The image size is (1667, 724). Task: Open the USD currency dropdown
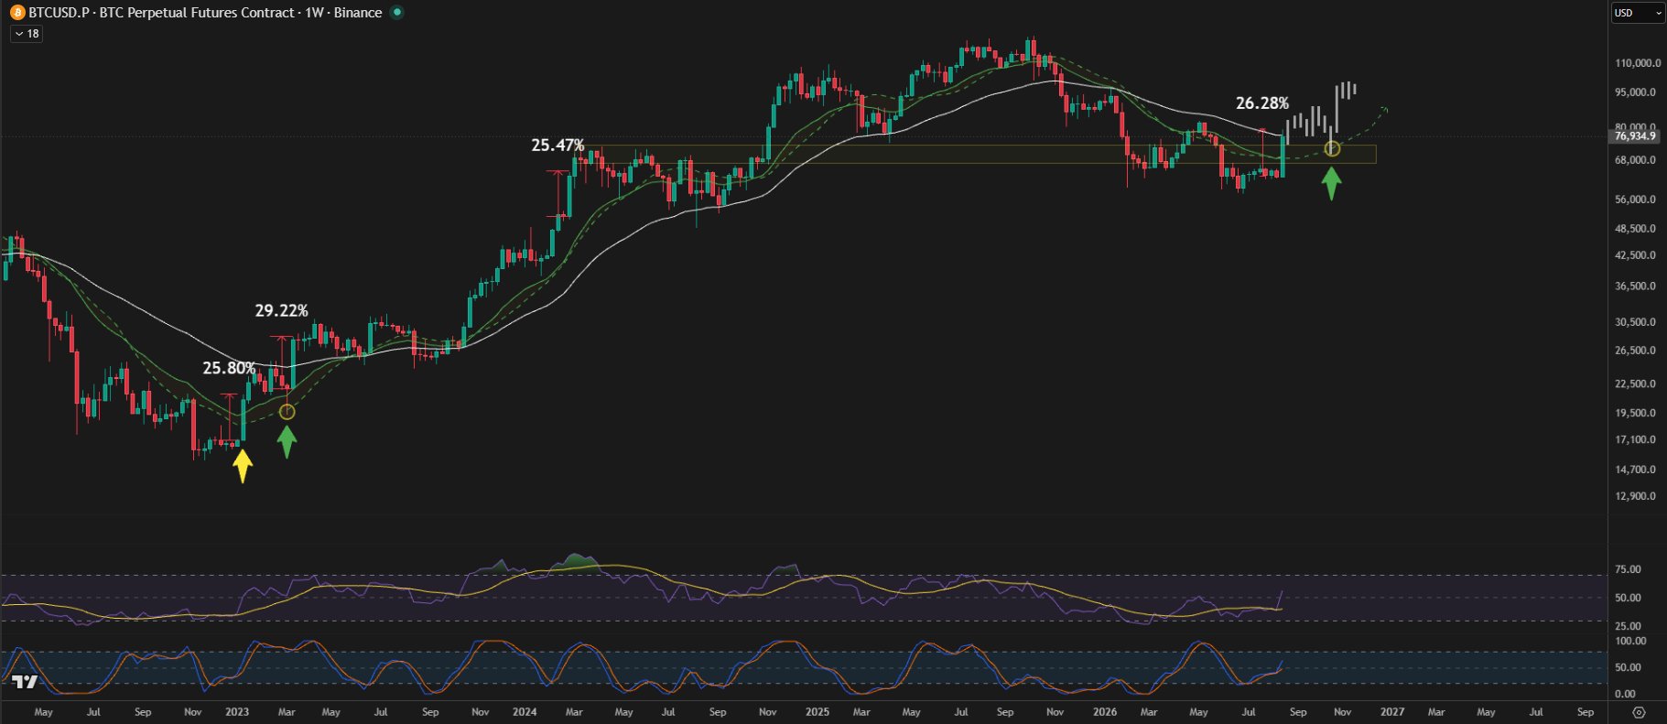click(1637, 13)
